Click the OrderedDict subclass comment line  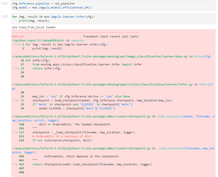[x=62, y=136]
